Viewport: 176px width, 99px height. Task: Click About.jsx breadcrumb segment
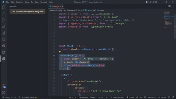90,10
